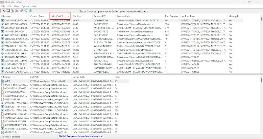The height and width of the screenshot is (139, 263).
Task: Click modified time 31/7/2024 17:00:50
Action: click(x=61, y=54)
